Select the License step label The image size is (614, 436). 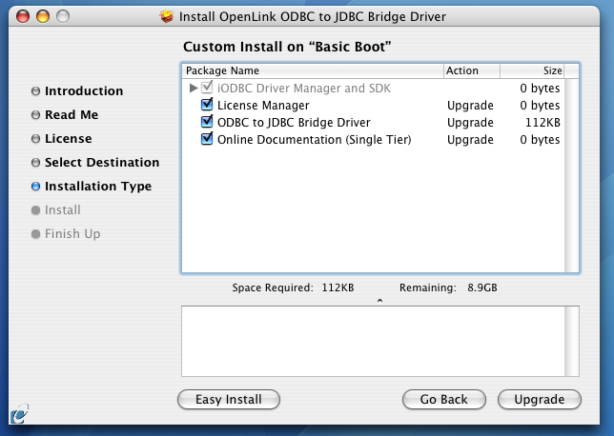[x=68, y=139]
